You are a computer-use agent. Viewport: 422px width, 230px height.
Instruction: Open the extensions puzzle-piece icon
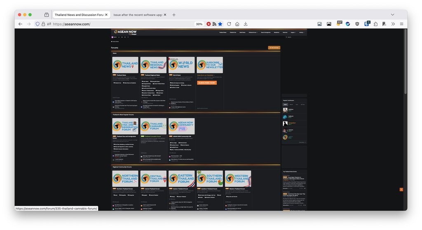(x=376, y=24)
